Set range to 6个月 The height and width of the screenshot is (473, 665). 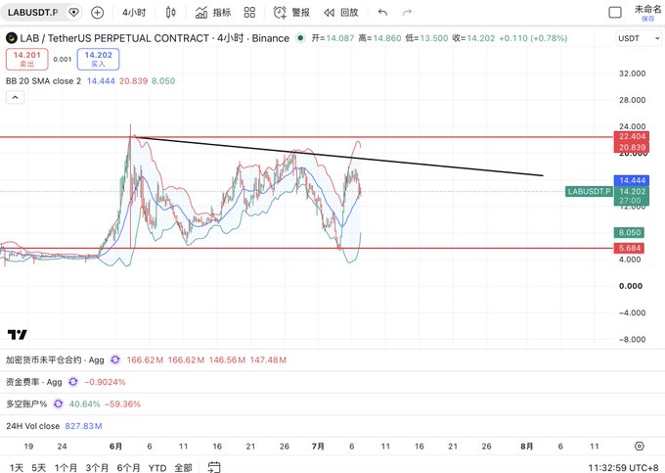(x=128, y=467)
